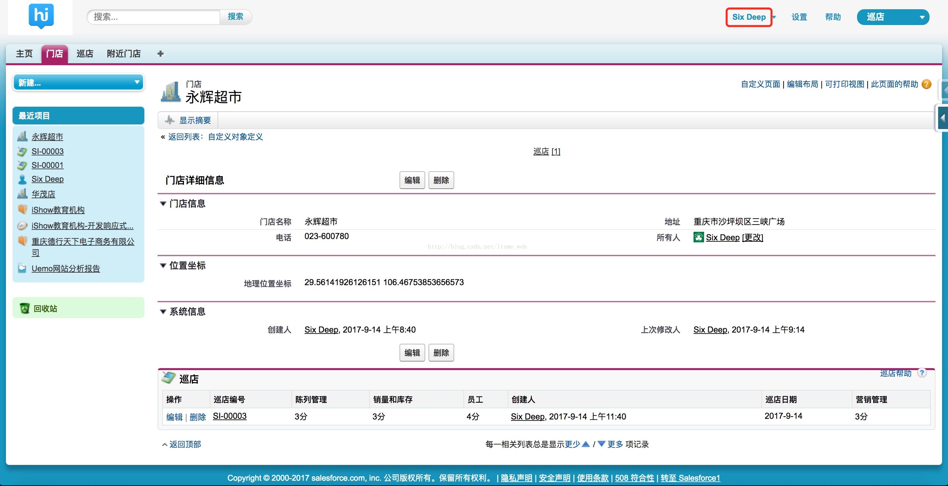Click the owner's clover avatar icon
This screenshot has width=948, height=486.
[x=698, y=237]
